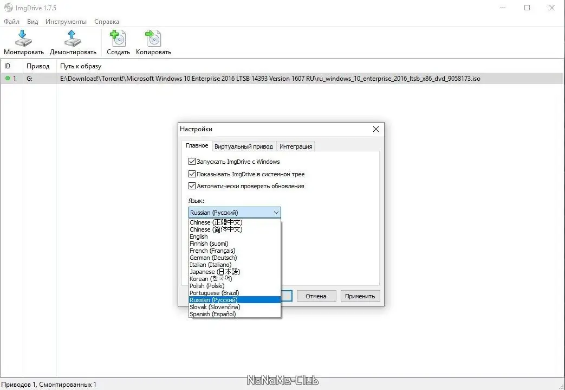Click the Создать (Create image) toolbar icon
Image resolution: width=565 pixels, height=390 pixels.
(118, 39)
